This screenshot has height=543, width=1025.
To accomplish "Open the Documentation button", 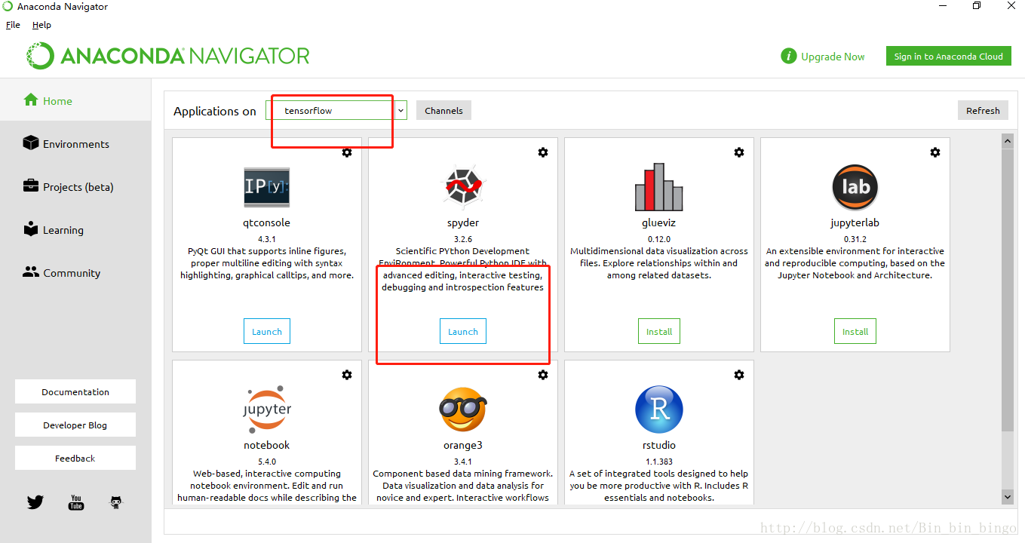I will (75, 391).
